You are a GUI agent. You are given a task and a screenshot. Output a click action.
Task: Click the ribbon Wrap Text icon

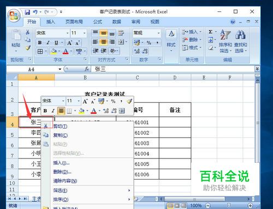[121, 33]
